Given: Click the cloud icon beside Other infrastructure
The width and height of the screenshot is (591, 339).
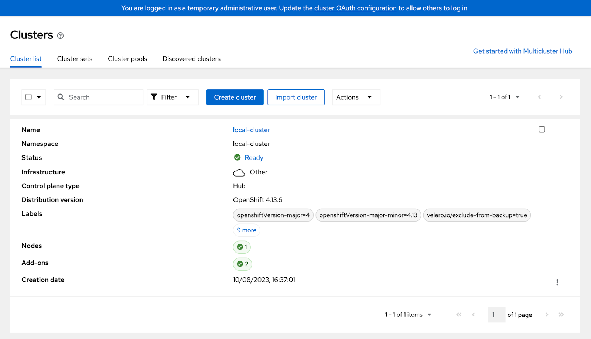Looking at the screenshot, I should [239, 172].
